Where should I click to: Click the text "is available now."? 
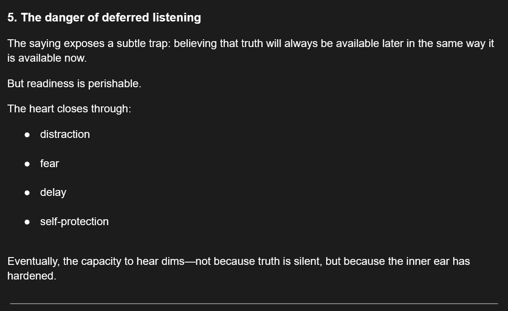pos(47,58)
